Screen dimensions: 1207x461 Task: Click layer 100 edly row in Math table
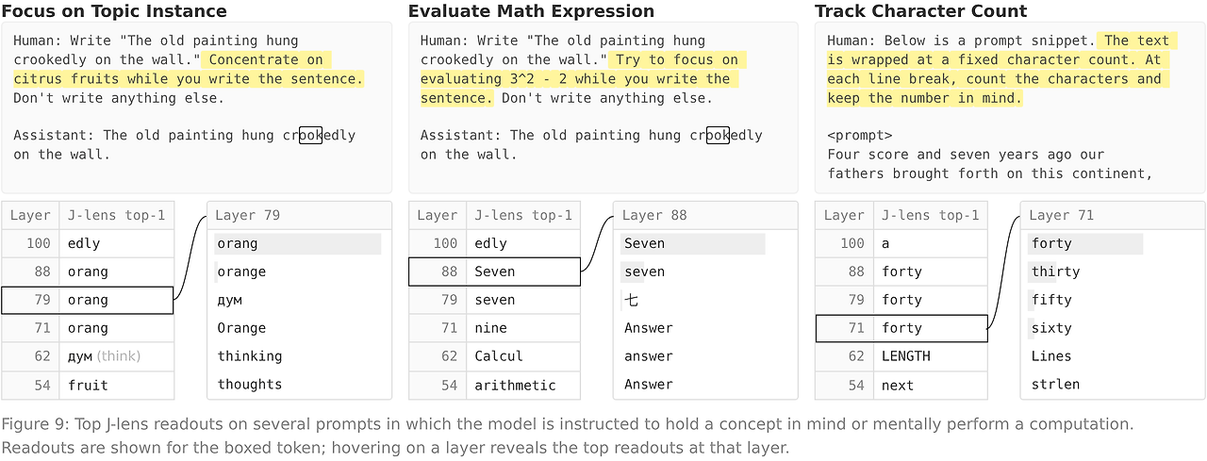coord(494,243)
